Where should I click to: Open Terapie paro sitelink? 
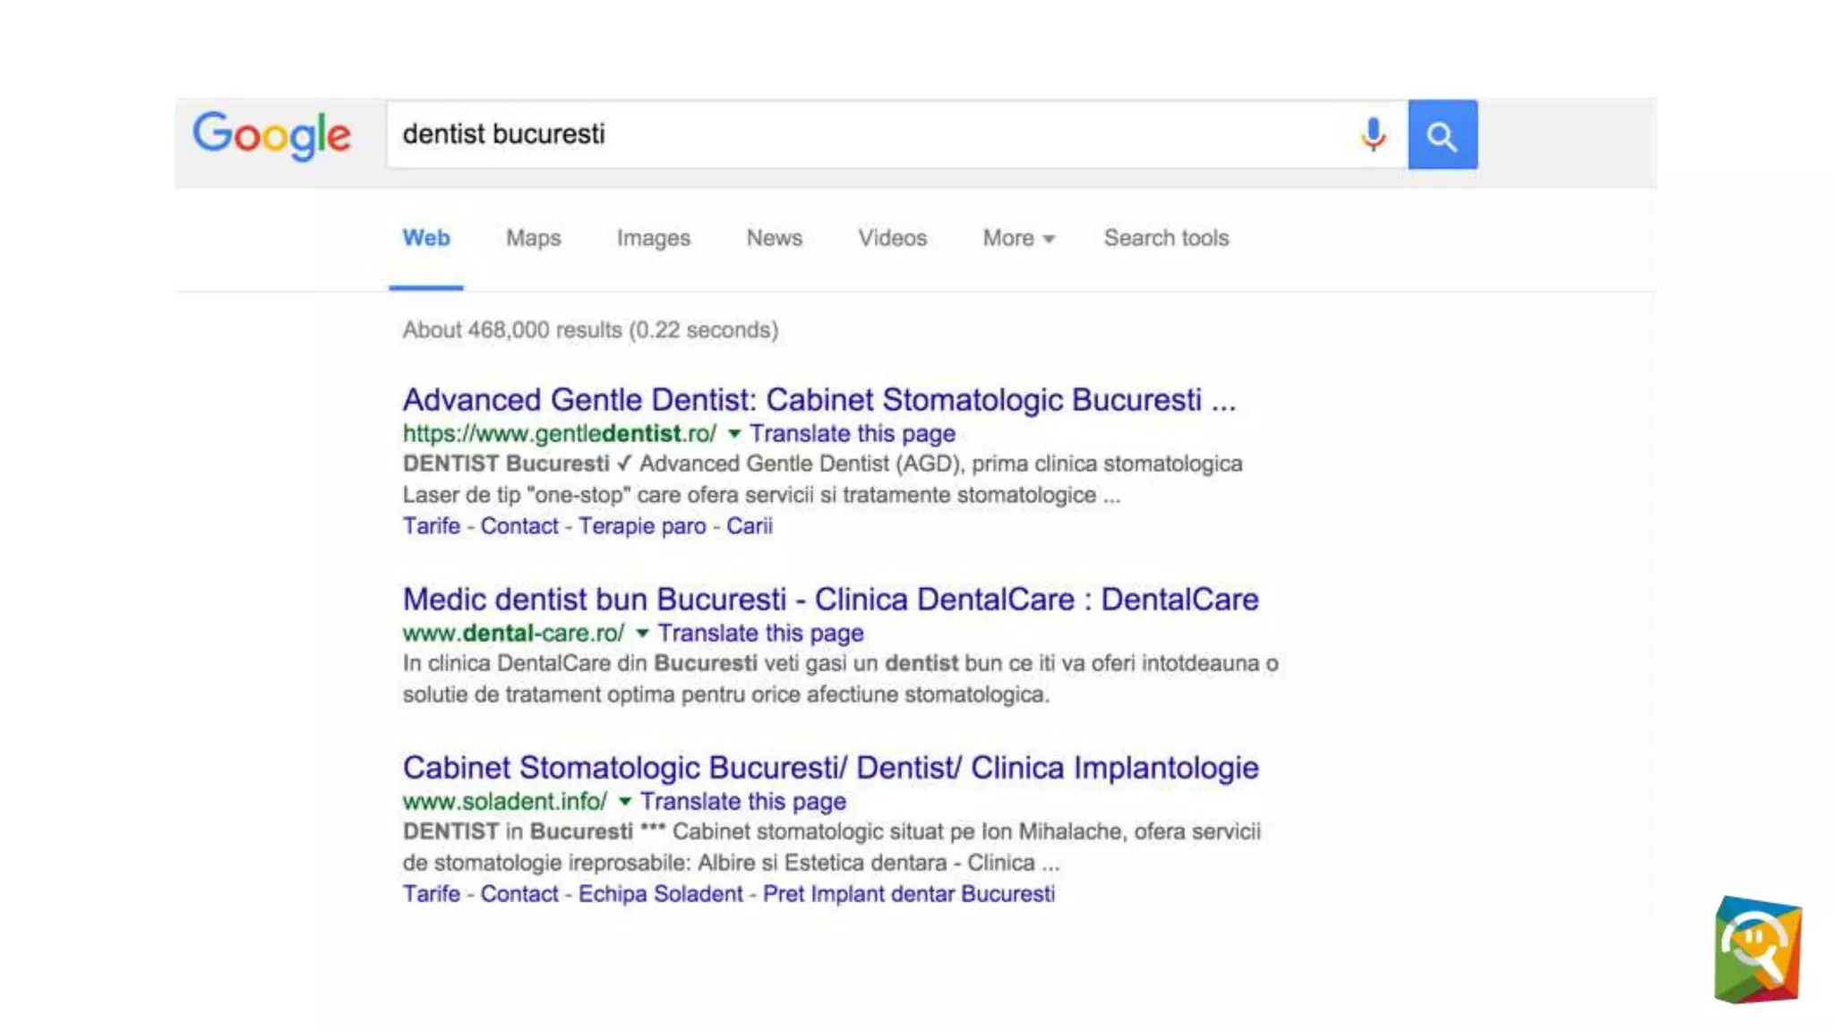[x=641, y=526]
